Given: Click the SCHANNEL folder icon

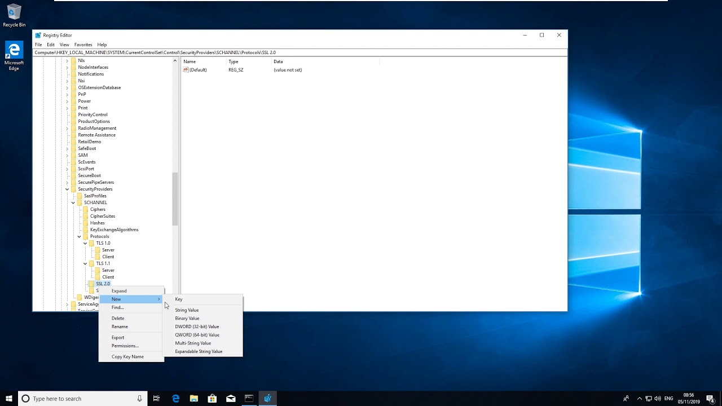Looking at the screenshot, I should coord(80,202).
